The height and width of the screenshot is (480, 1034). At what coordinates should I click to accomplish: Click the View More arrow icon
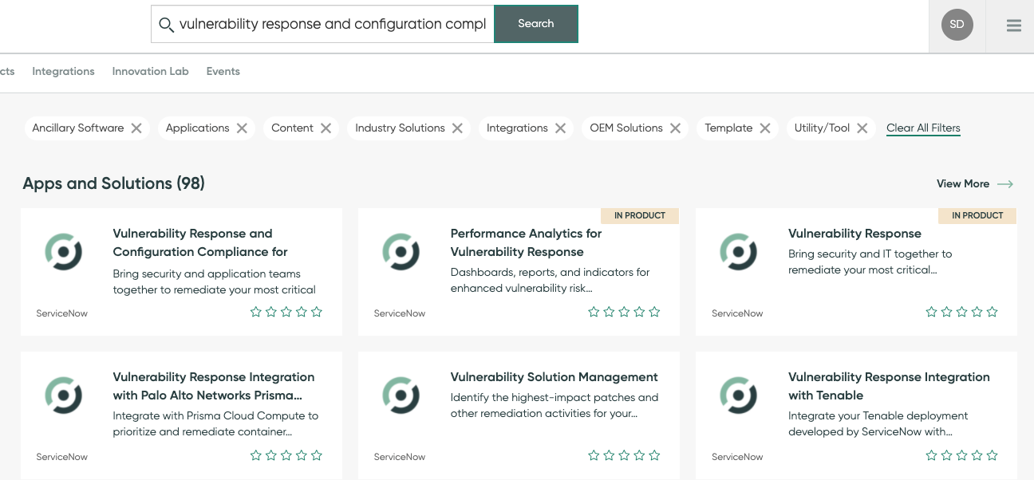tap(1005, 184)
